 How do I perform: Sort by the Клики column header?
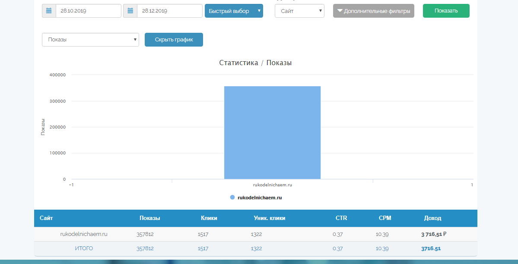[x=209, y=218]
